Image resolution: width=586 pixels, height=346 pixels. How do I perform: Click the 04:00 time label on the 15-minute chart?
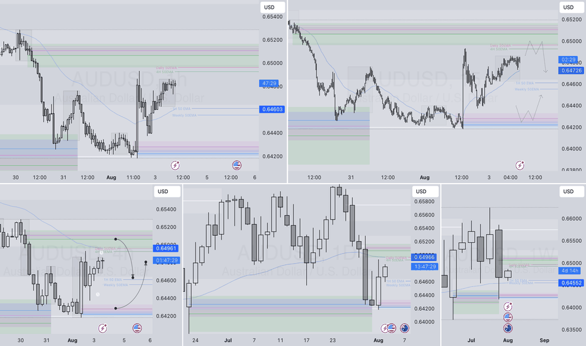510,177
